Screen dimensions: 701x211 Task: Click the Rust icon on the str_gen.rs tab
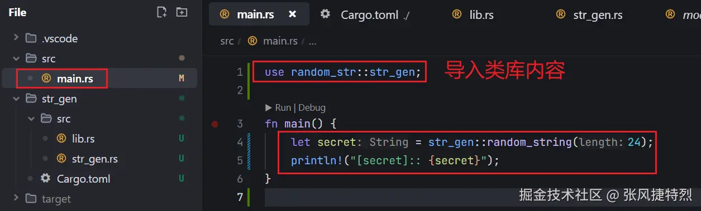(x=560, y=14)
